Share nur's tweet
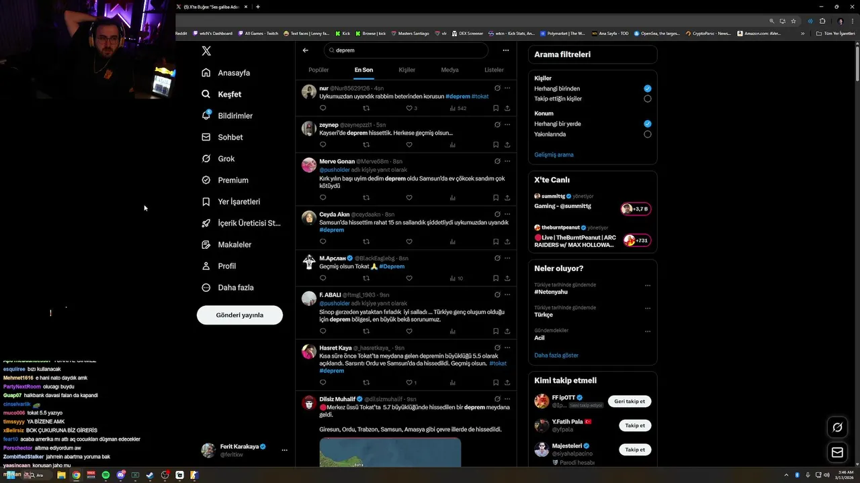This screenshot has height=483, width=860. click(507, 108)
